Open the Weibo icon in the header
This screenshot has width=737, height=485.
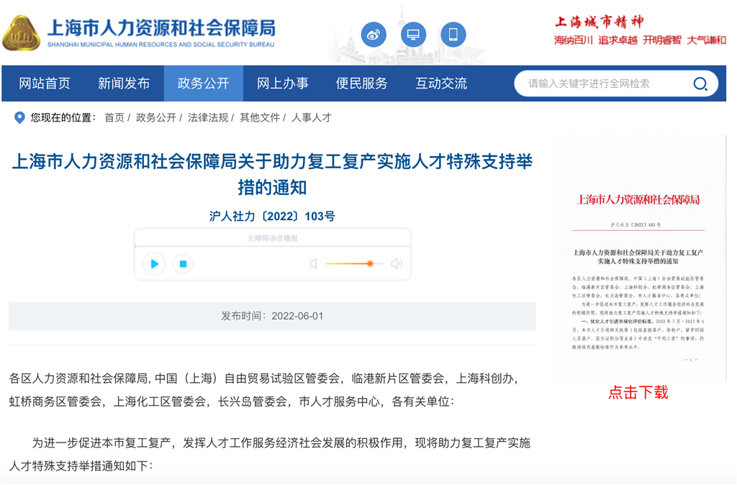point(374,35)
